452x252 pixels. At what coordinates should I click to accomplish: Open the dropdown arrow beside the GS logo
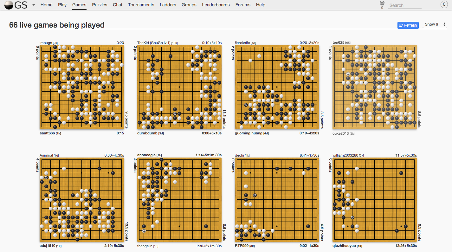click(x=33, y=5)
